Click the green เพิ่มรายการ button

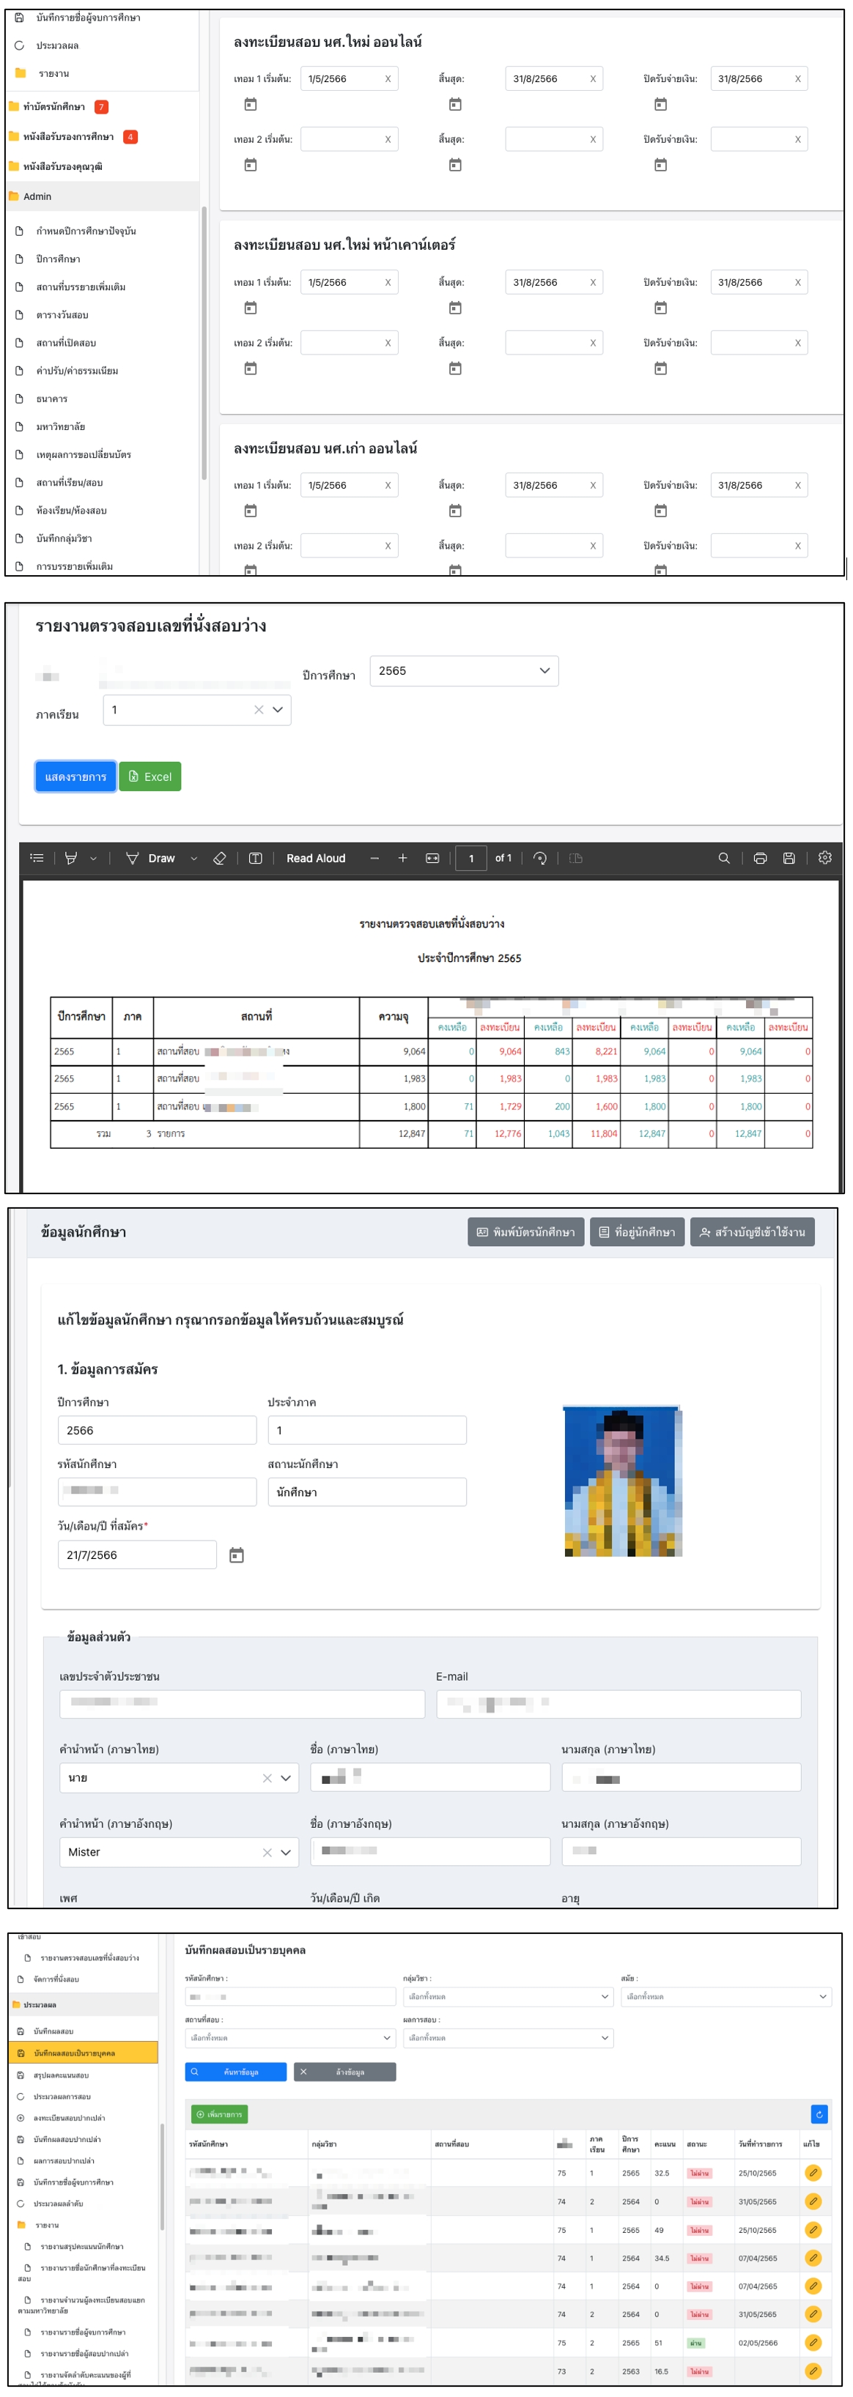pos(219,2115)
